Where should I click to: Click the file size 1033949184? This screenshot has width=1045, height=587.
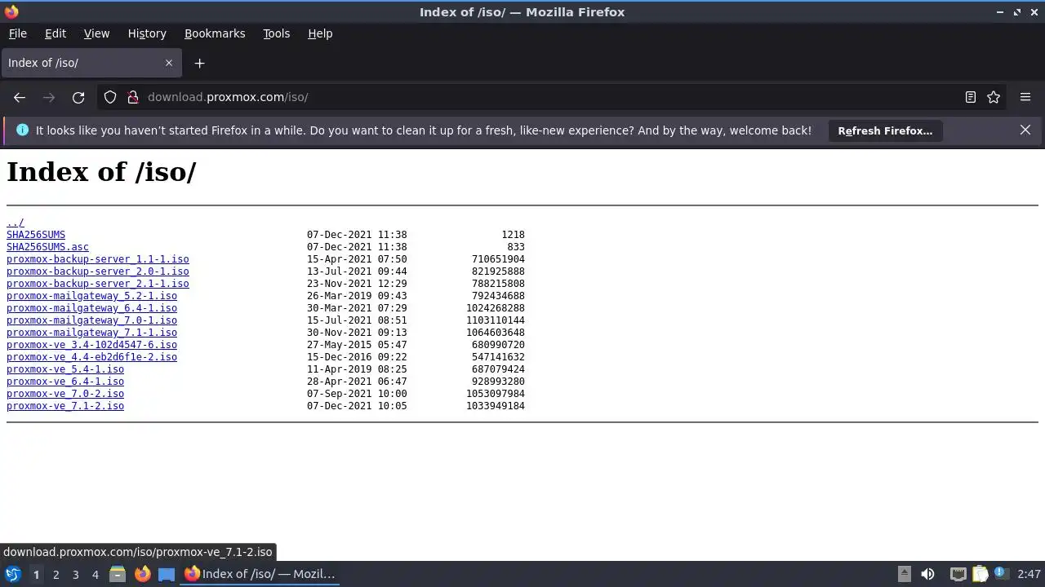496,406
